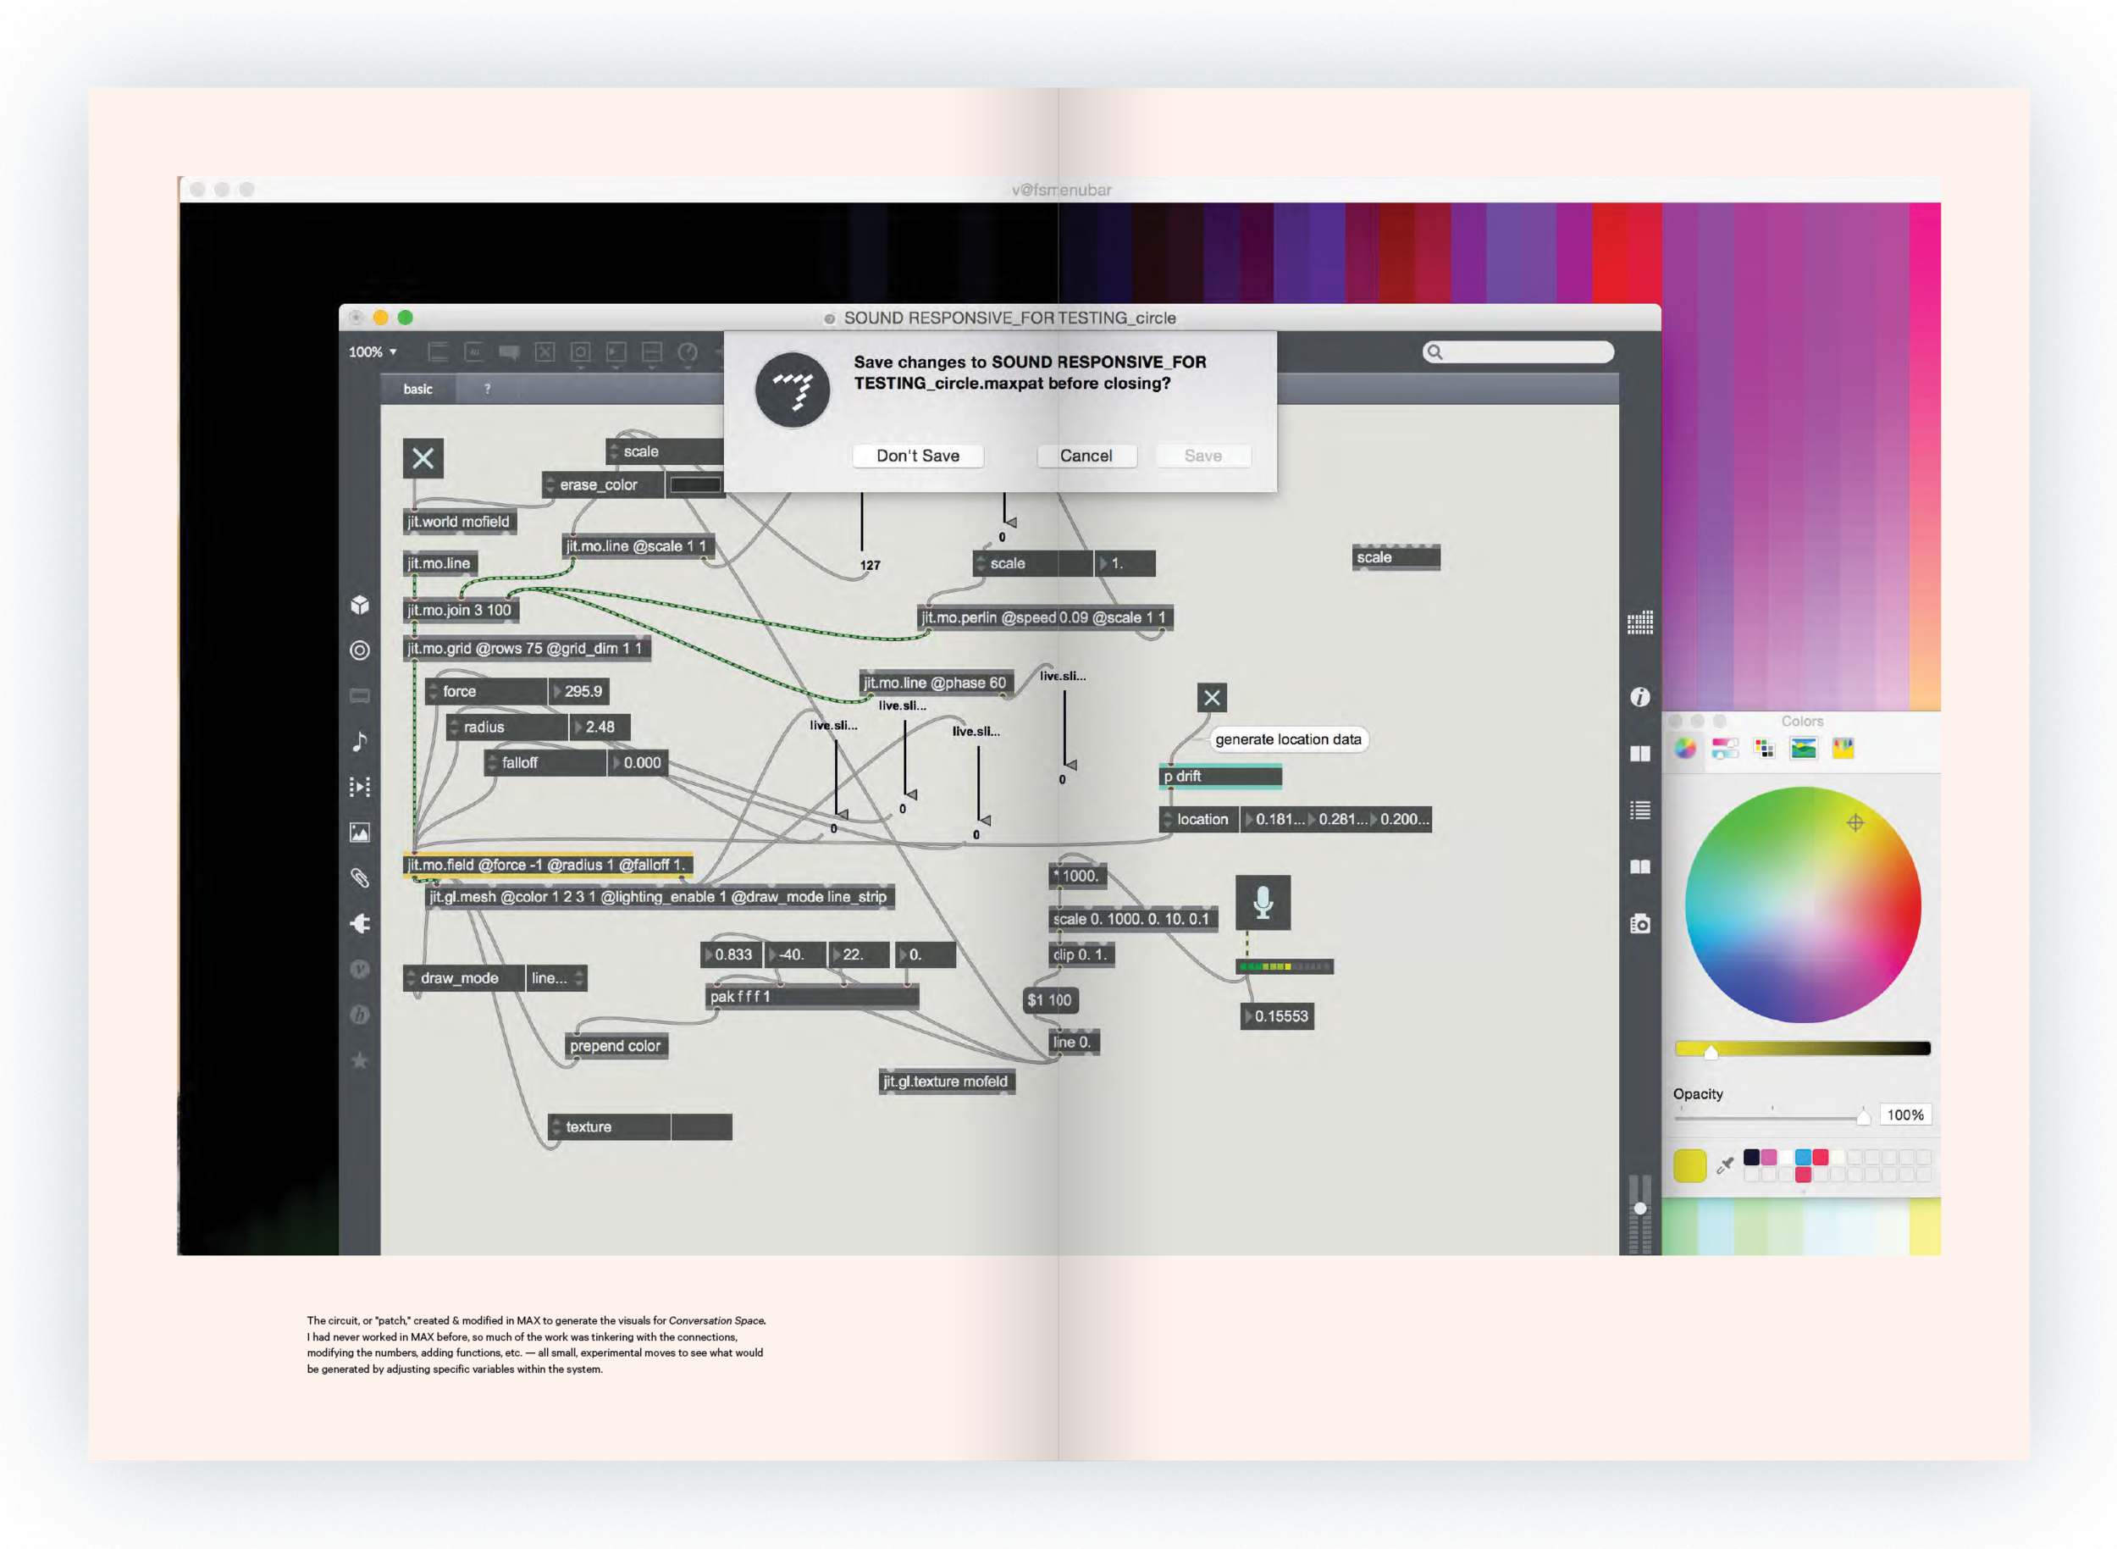Open the 100% zoom dropdown
Screen dimensions: 2117x1549
[373, 351]
